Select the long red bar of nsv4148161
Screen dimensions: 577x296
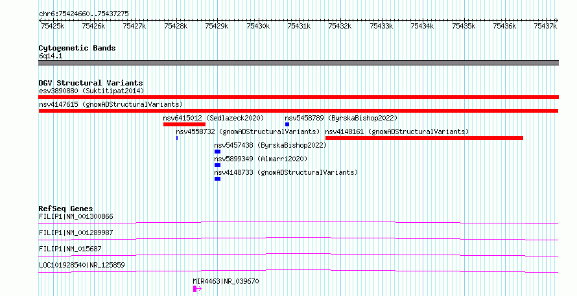point(424,138)
